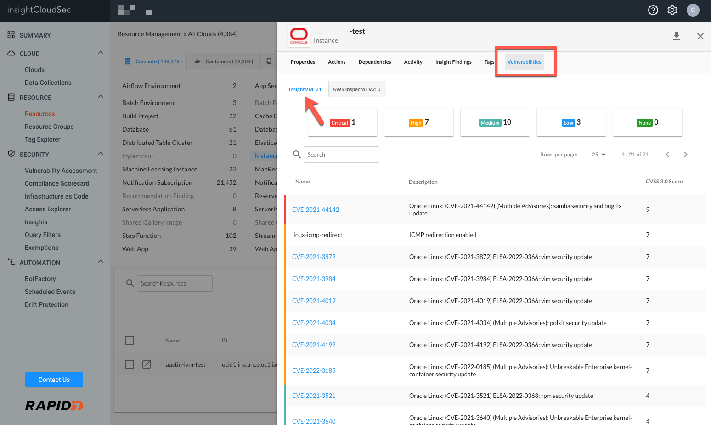Switch to the Insight Findings tab

(x=453, y=62)
